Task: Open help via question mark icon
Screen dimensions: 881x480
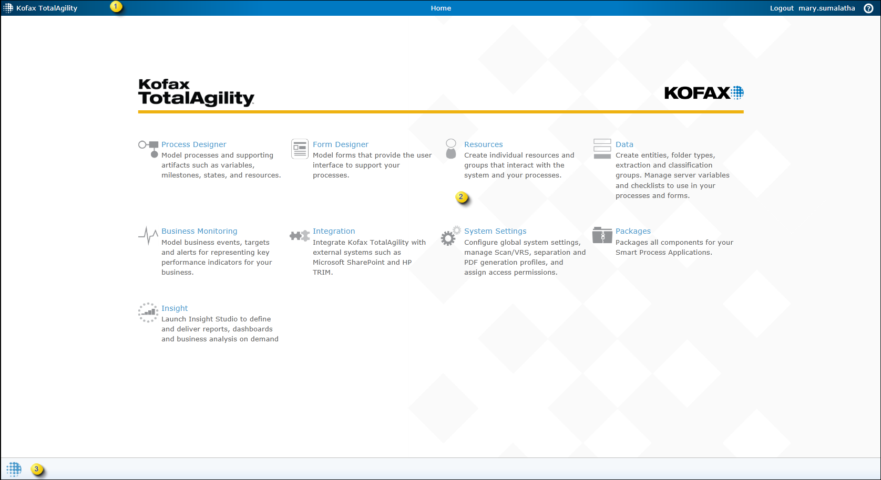Action: pyautogui.click(x=868, y=8)
